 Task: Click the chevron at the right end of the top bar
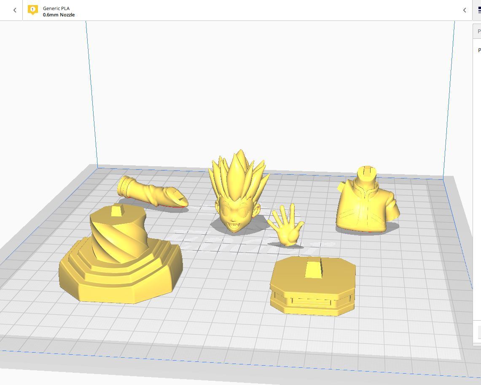point(465,10)
